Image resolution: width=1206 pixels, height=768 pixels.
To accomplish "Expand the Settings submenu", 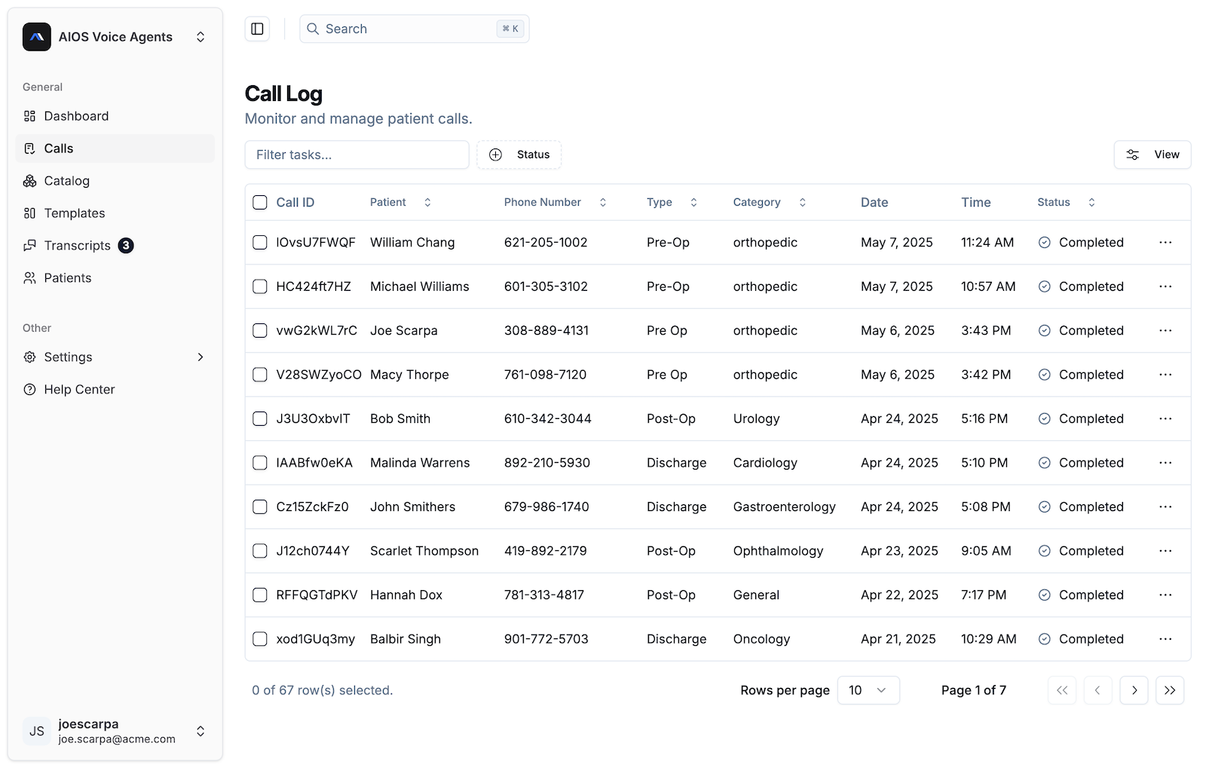I will pos(200,357).
